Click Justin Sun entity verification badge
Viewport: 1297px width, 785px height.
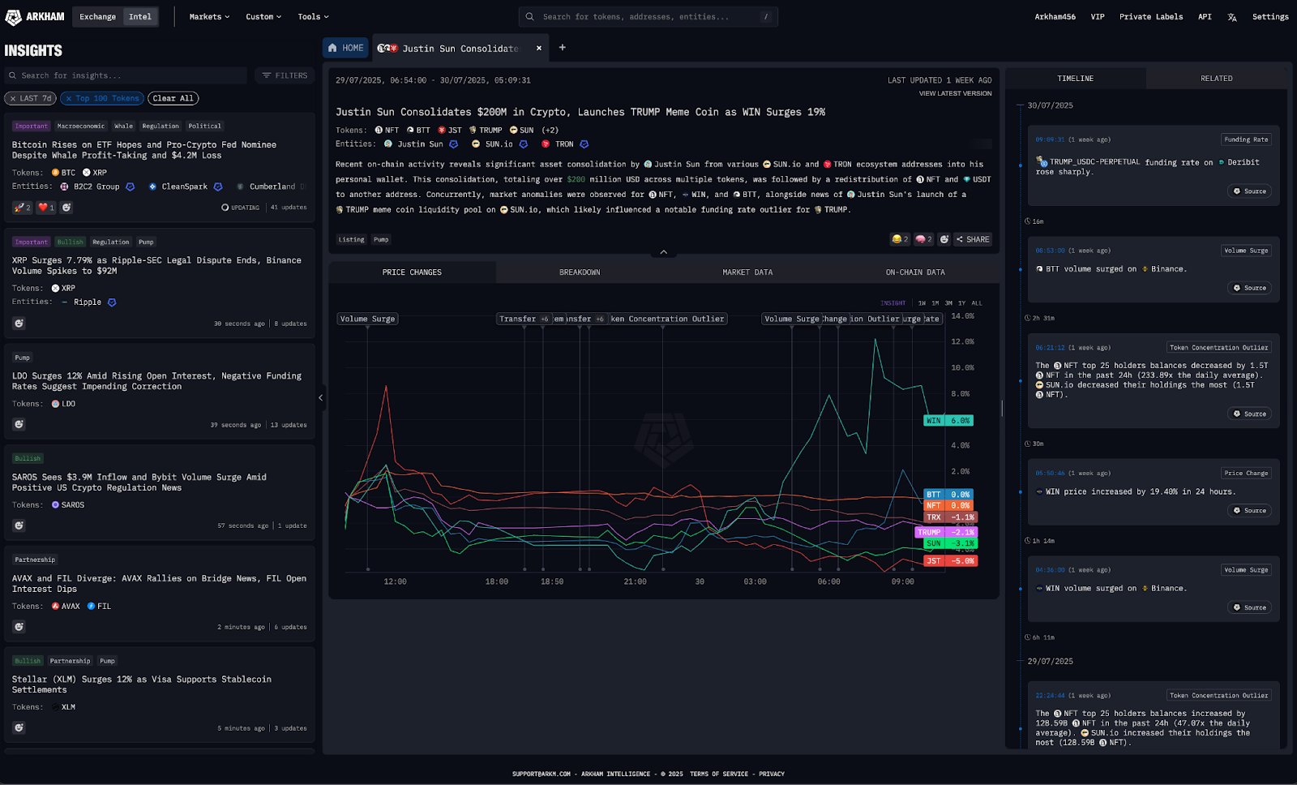(x=453, y=144)
